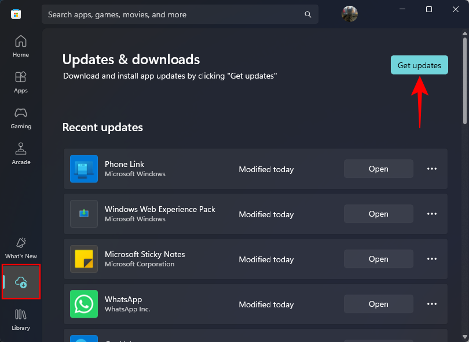Open Windows Web Experience Pack
469x342 pixels.
(x=379, y=214)
